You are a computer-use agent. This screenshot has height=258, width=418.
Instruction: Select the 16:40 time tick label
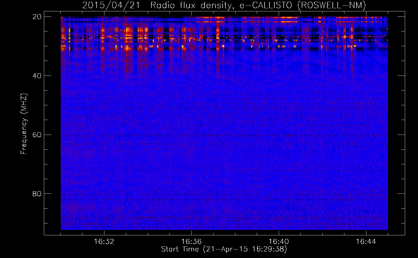(279, 241)
